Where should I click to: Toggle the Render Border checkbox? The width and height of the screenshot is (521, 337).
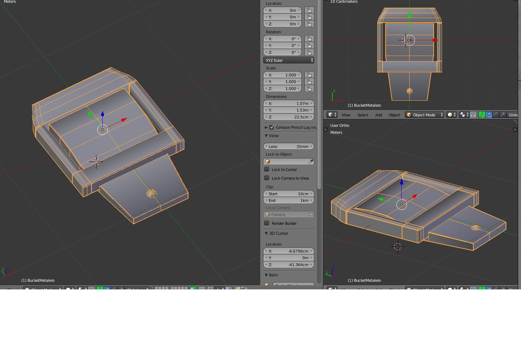[x=267, y=223]
